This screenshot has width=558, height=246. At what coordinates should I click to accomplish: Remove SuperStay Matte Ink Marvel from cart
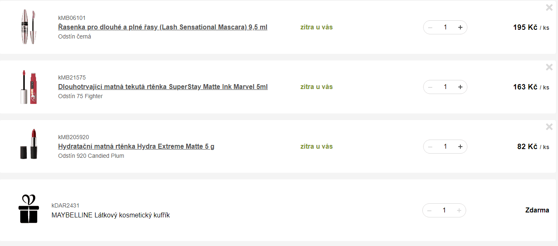coord(549,67)
